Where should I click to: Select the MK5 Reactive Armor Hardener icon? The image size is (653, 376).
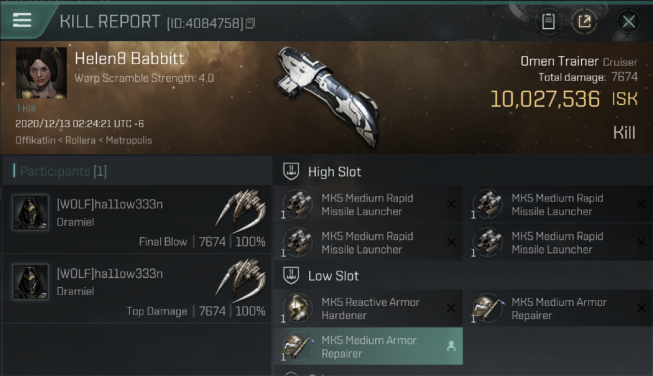[x=297, y=307]
